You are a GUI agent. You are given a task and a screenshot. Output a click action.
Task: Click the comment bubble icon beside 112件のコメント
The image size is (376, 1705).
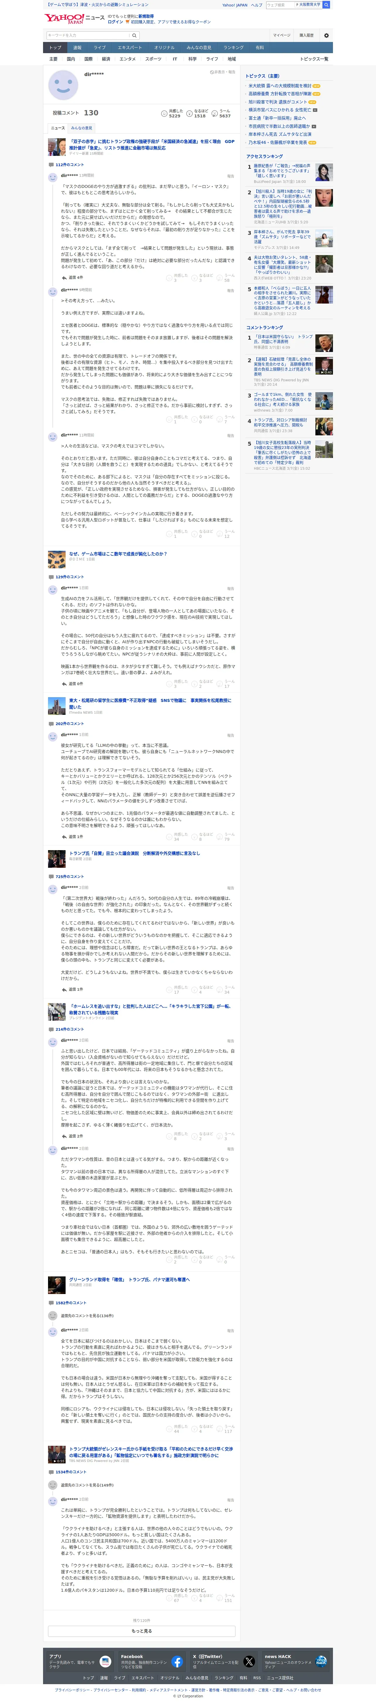(x=51, y=165)
